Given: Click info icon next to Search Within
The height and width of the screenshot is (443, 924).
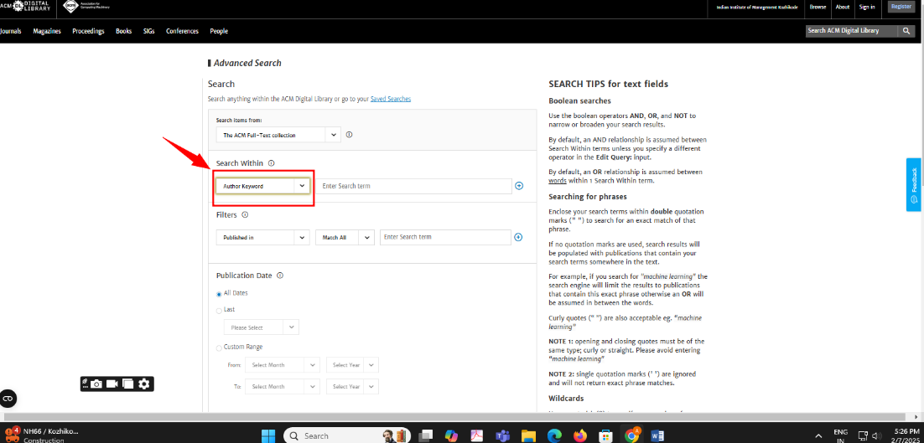Looking at the screenshot, I should [x=272, y=163].
